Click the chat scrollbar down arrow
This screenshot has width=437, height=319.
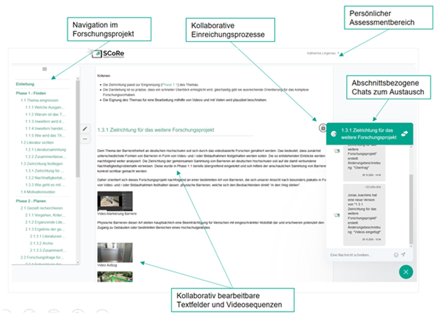[x=411, y=246]
